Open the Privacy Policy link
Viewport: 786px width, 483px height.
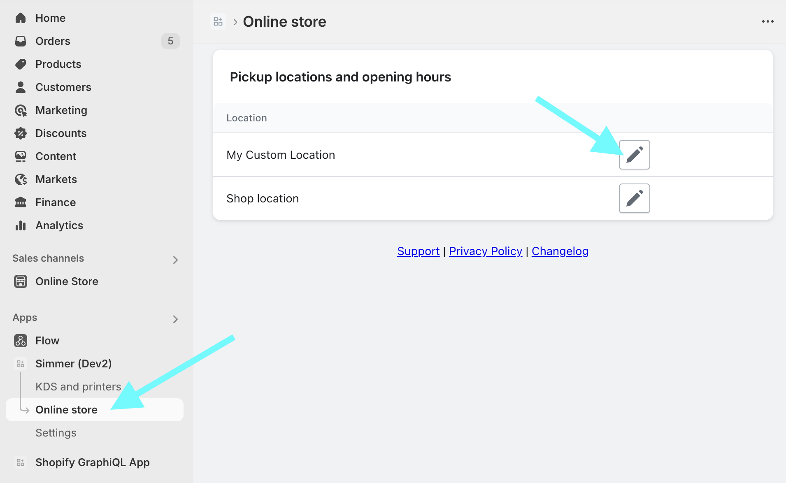coord(486,251)
